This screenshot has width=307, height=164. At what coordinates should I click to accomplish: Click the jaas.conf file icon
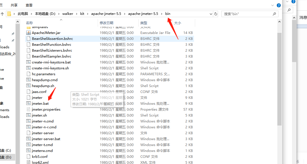point(29,92)
